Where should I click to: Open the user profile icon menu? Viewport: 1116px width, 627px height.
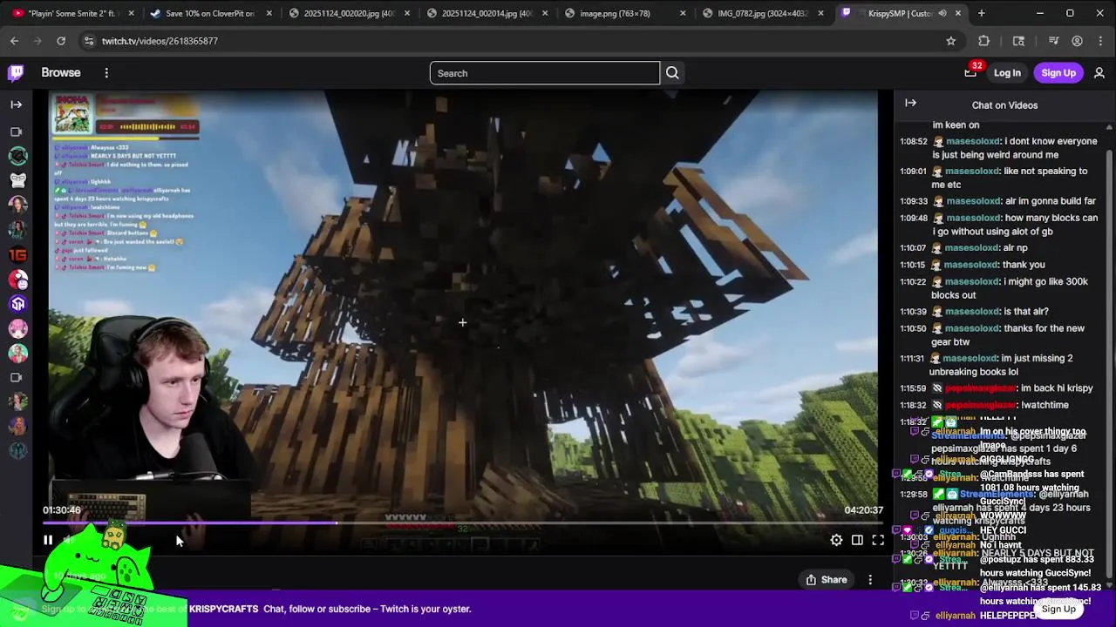(1099, 73)
